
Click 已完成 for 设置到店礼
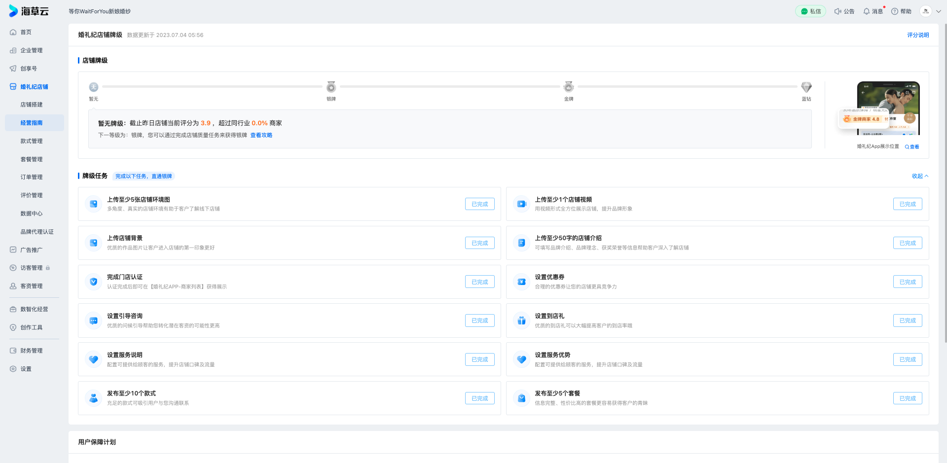[x=908, y=321]
